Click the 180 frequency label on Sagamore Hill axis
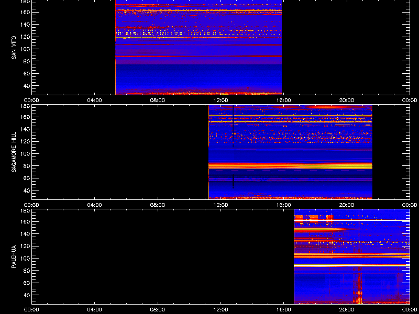The image size is (419, 314). pyautogui.click(x=26, y=106)
